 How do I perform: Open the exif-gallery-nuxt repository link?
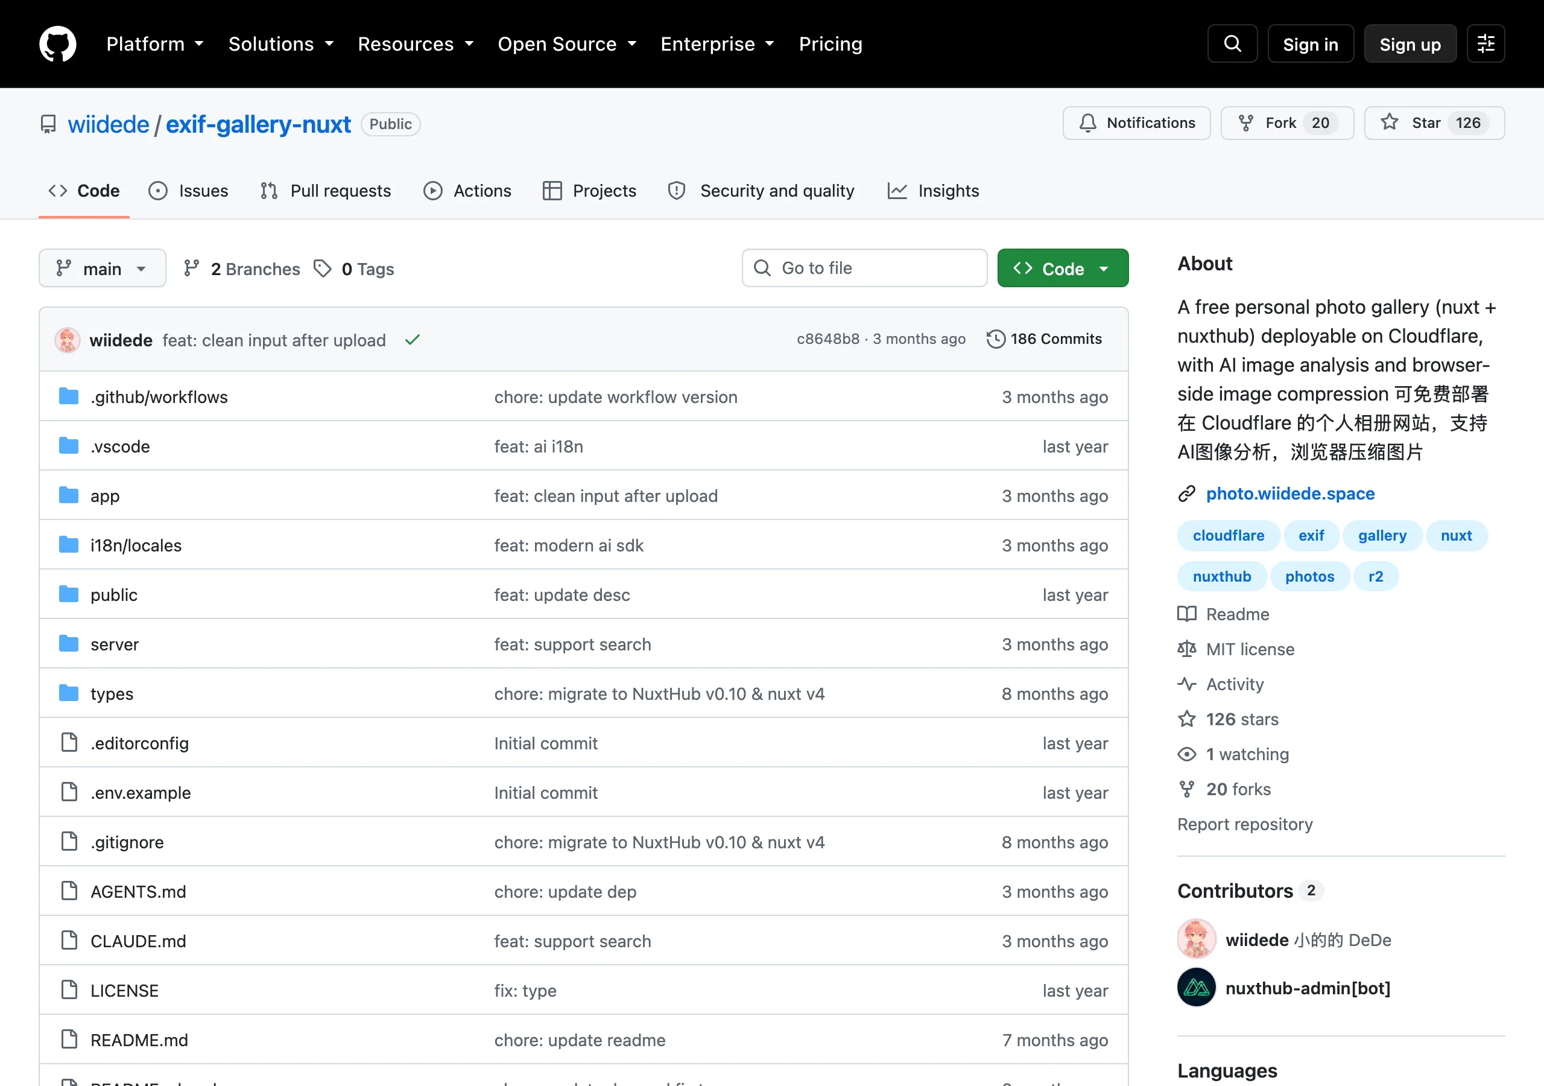click(258, 124)
